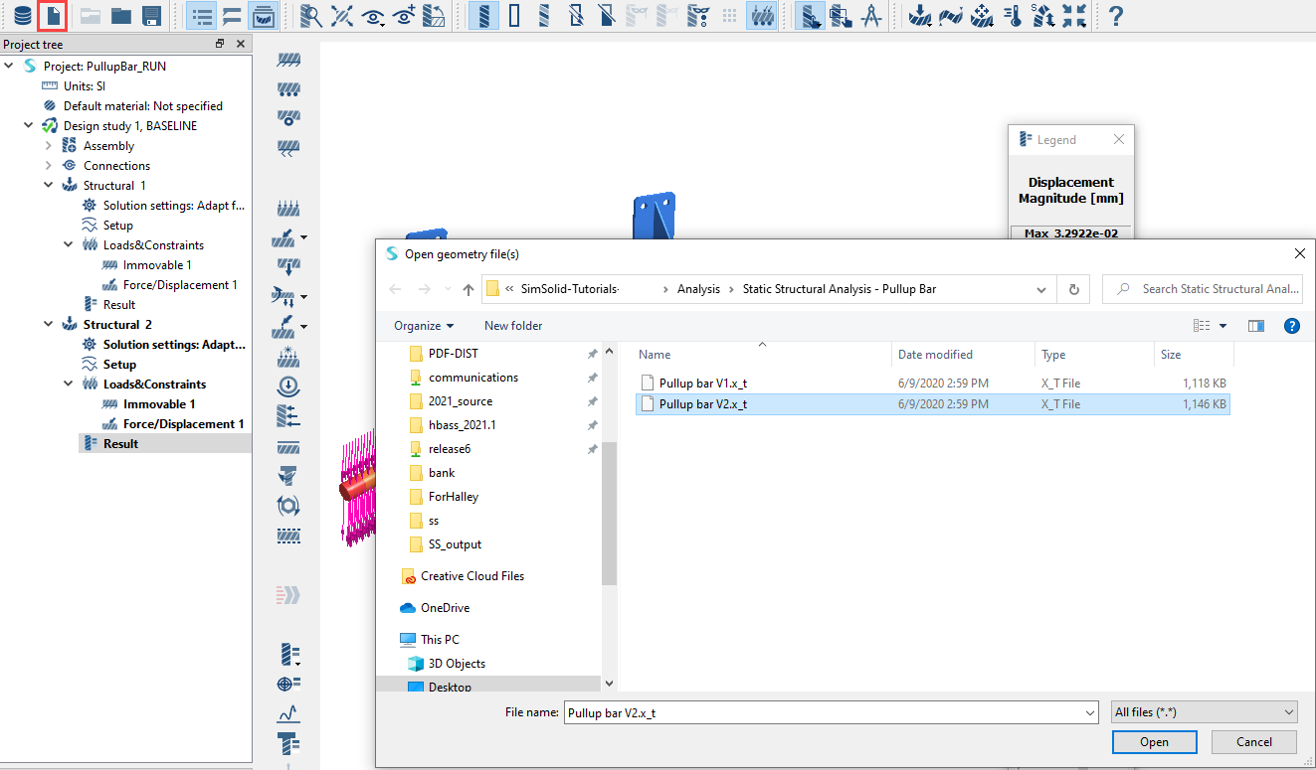The width and height of the screenshot is (1316, 770).
Task: Click the gravity load circled arrow icon
Action: [288, 386]
